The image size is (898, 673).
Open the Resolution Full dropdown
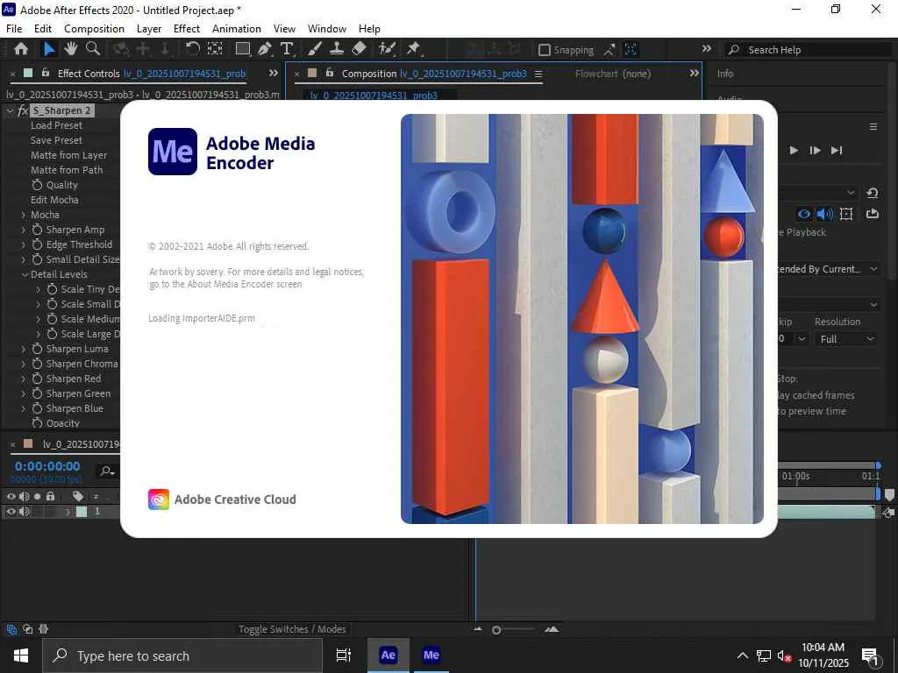point(846,339)
